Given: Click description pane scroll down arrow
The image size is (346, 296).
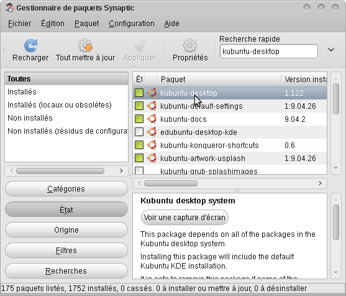Looking at the screenshot, I should click(336, 272).
